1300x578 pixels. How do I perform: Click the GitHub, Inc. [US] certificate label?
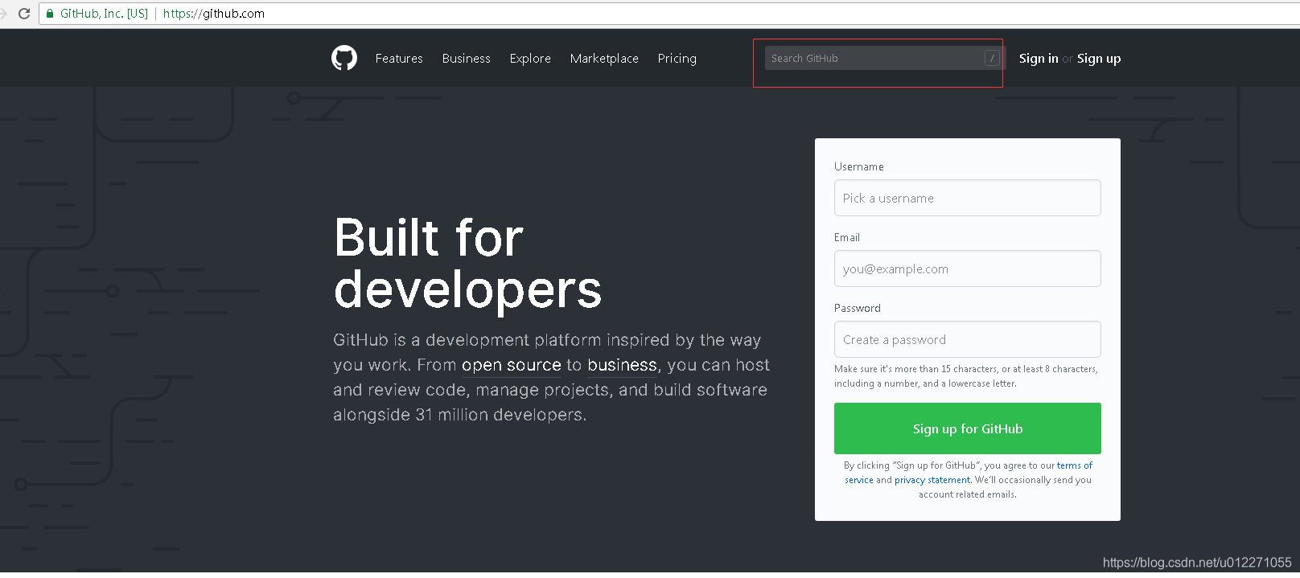[x=105, y=14]
